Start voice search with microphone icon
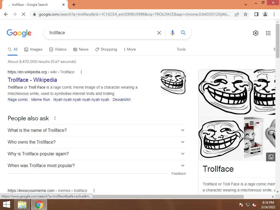The image size is (280, 210). pos(172,33)
